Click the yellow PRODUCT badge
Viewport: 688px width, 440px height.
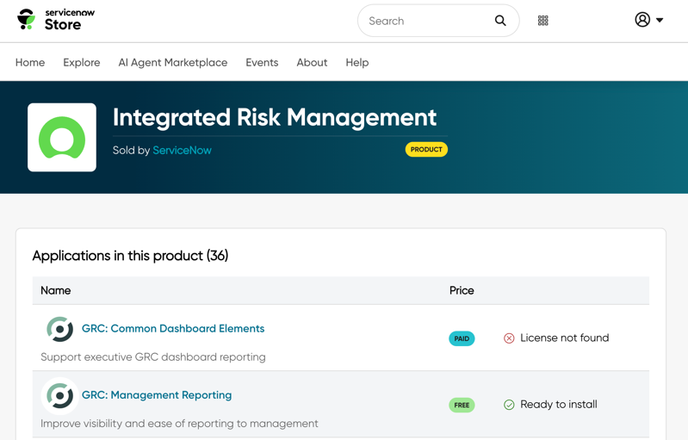pyautogui.click(x=426, y=149)
